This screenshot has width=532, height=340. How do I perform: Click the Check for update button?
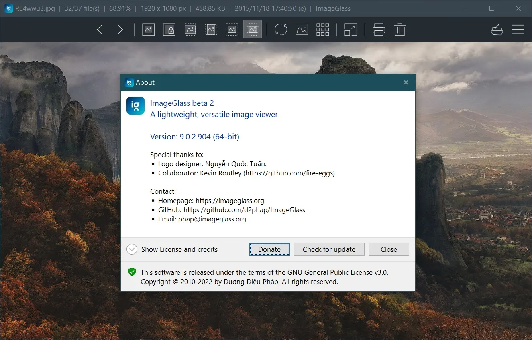point(329,249)
